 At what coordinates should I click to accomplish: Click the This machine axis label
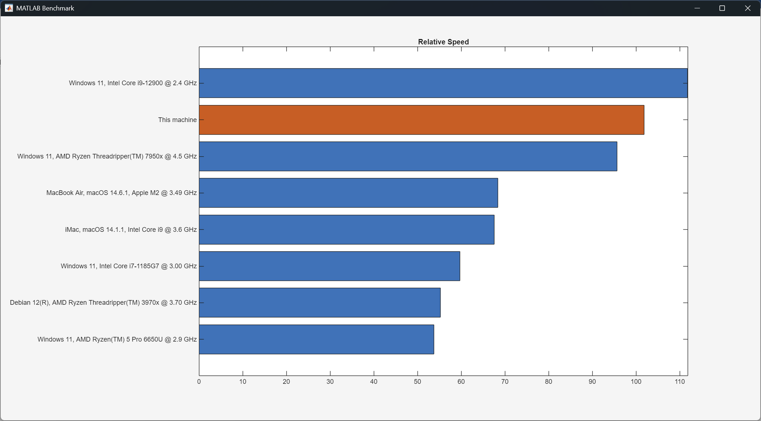click(177, 120)
